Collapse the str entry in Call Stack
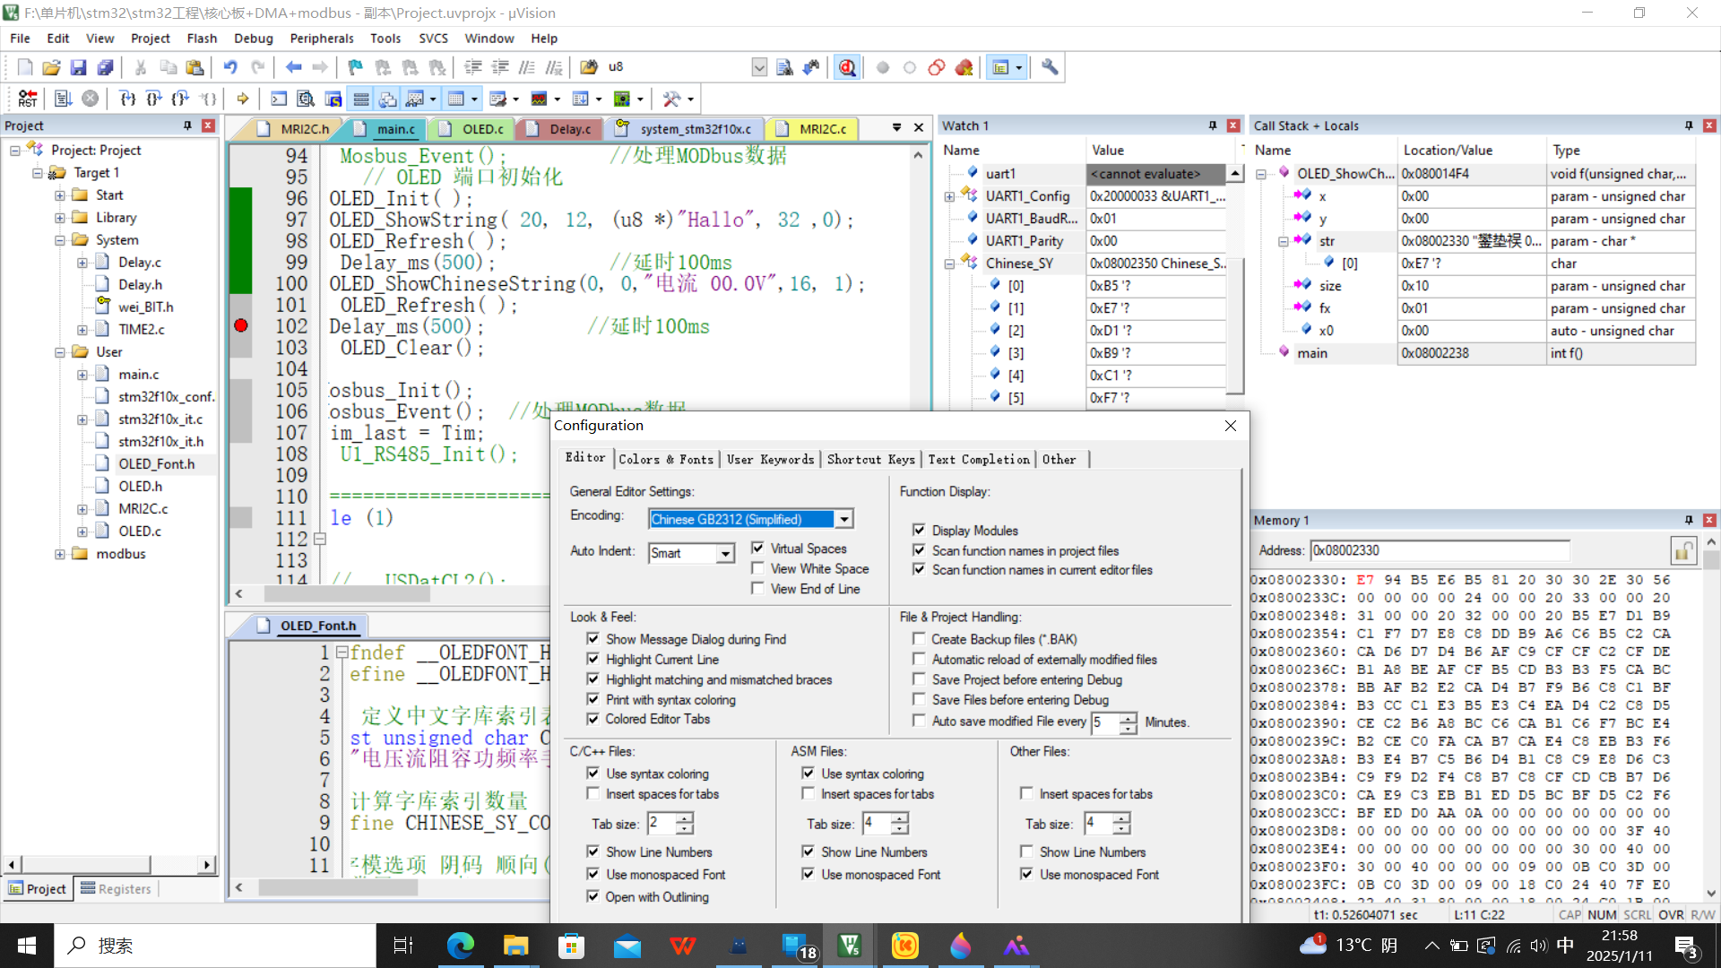The height and width of the screenshot is (968, 1721). [x=1283, y=241]
